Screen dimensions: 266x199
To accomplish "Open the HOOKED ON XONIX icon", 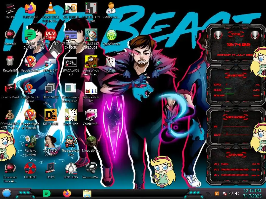I will [x=91, y=8].
